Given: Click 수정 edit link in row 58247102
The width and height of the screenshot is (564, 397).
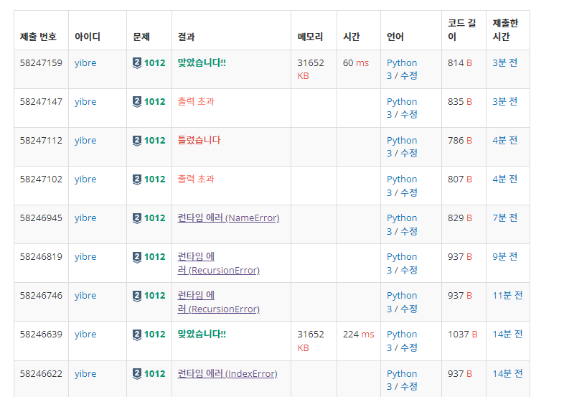Looking at the screenshot, I should (409, 192).
